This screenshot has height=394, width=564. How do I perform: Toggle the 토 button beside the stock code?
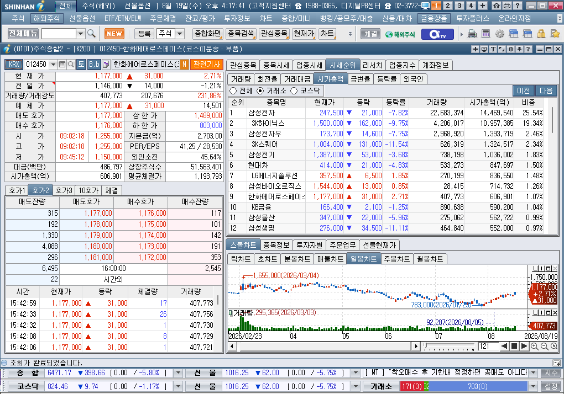tap(81, 65)
